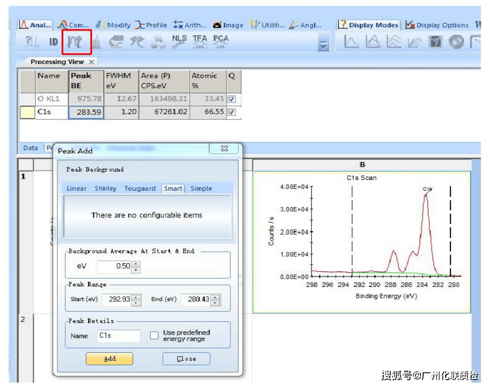Screen dimensions: 489x386
Task: Increase the background average eV value
Action: click(x=135, y=264)
